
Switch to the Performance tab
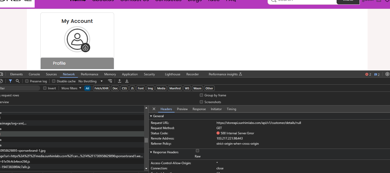tap(90, 74)
